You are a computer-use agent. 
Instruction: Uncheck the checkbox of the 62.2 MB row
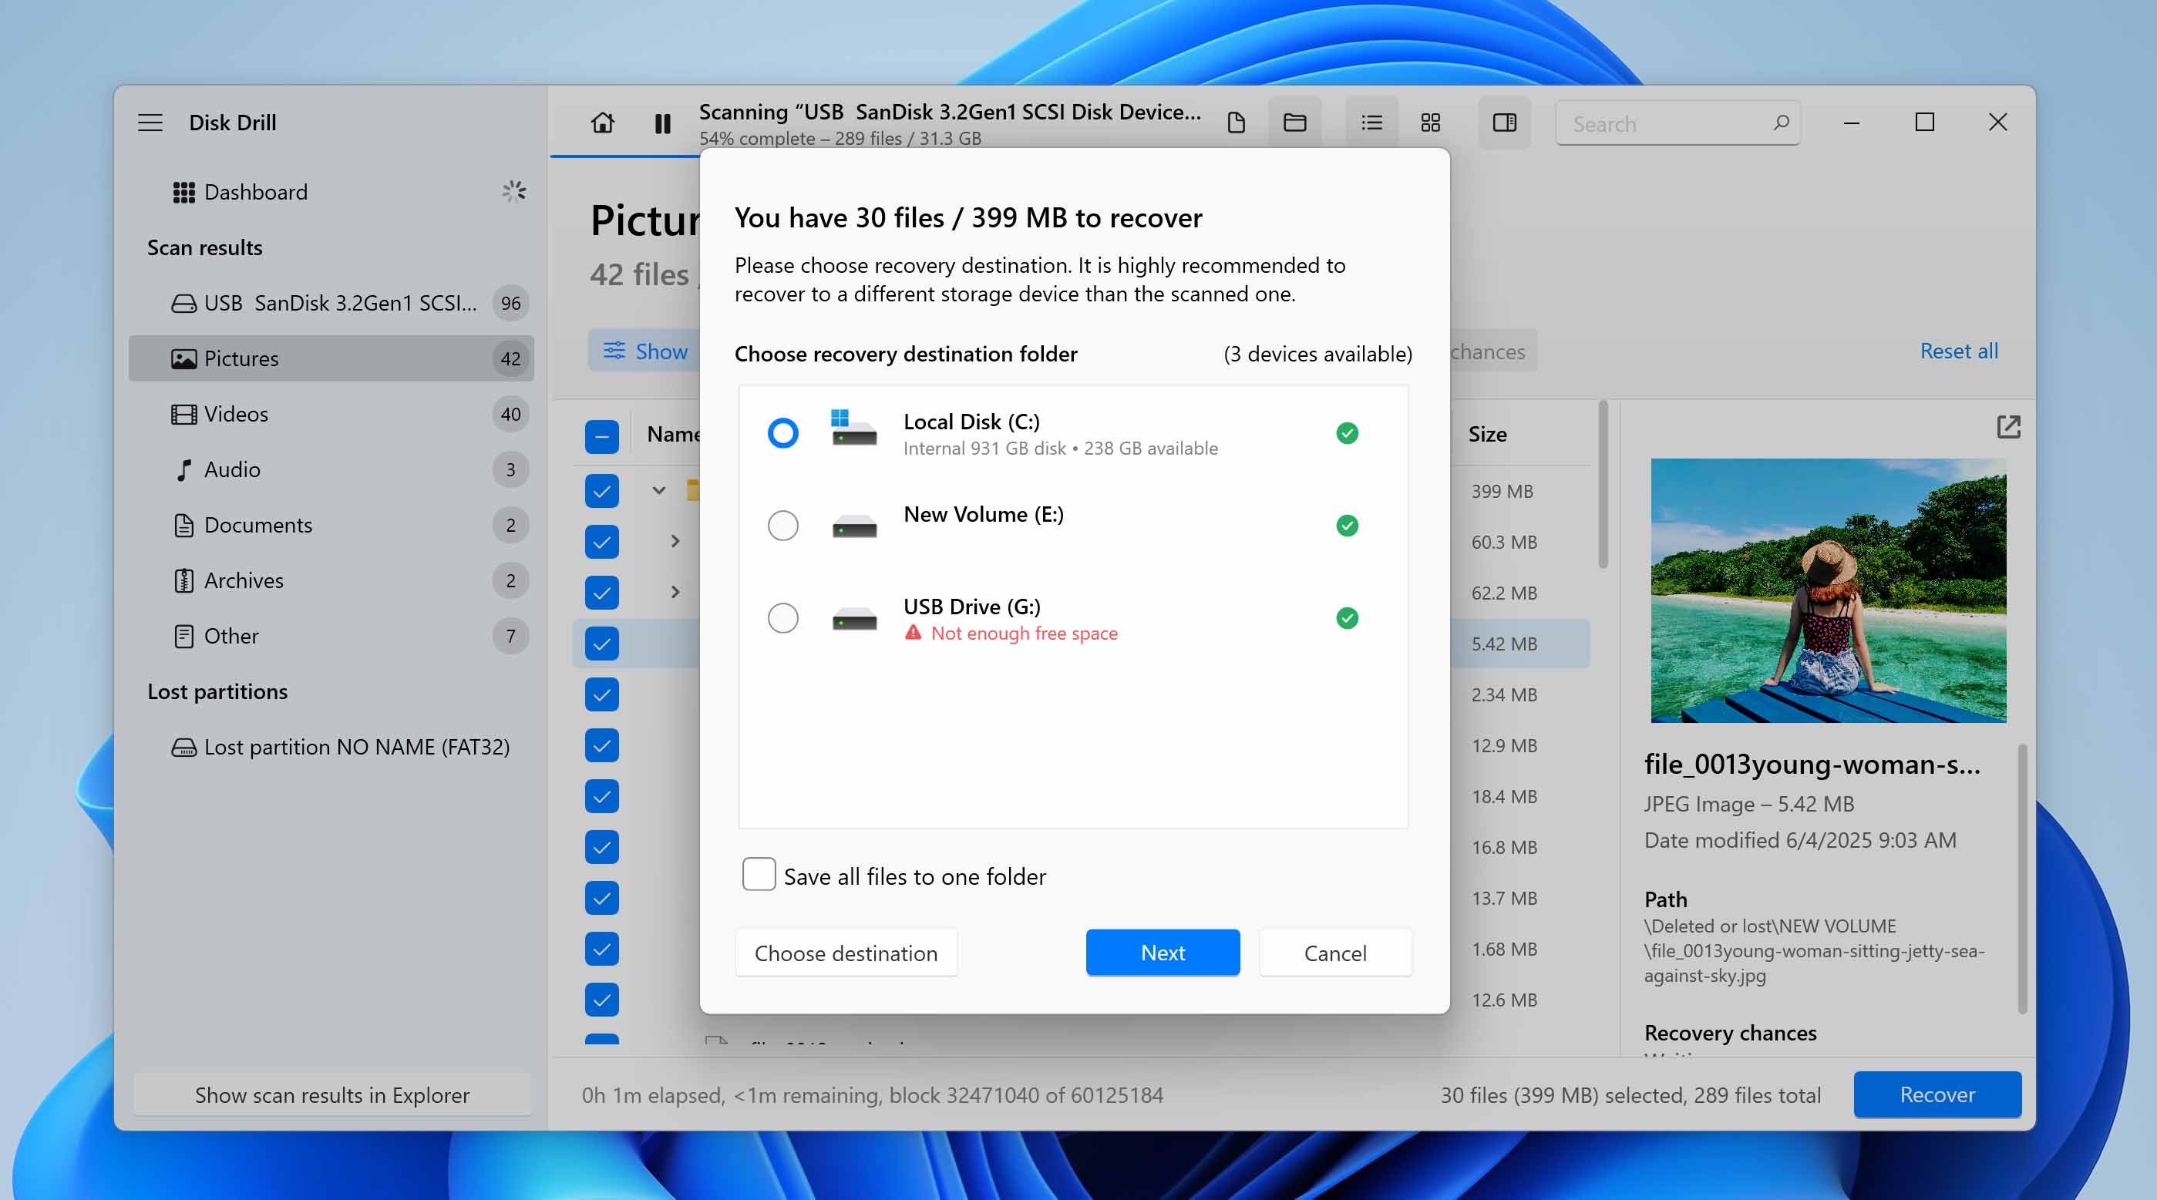601,593
